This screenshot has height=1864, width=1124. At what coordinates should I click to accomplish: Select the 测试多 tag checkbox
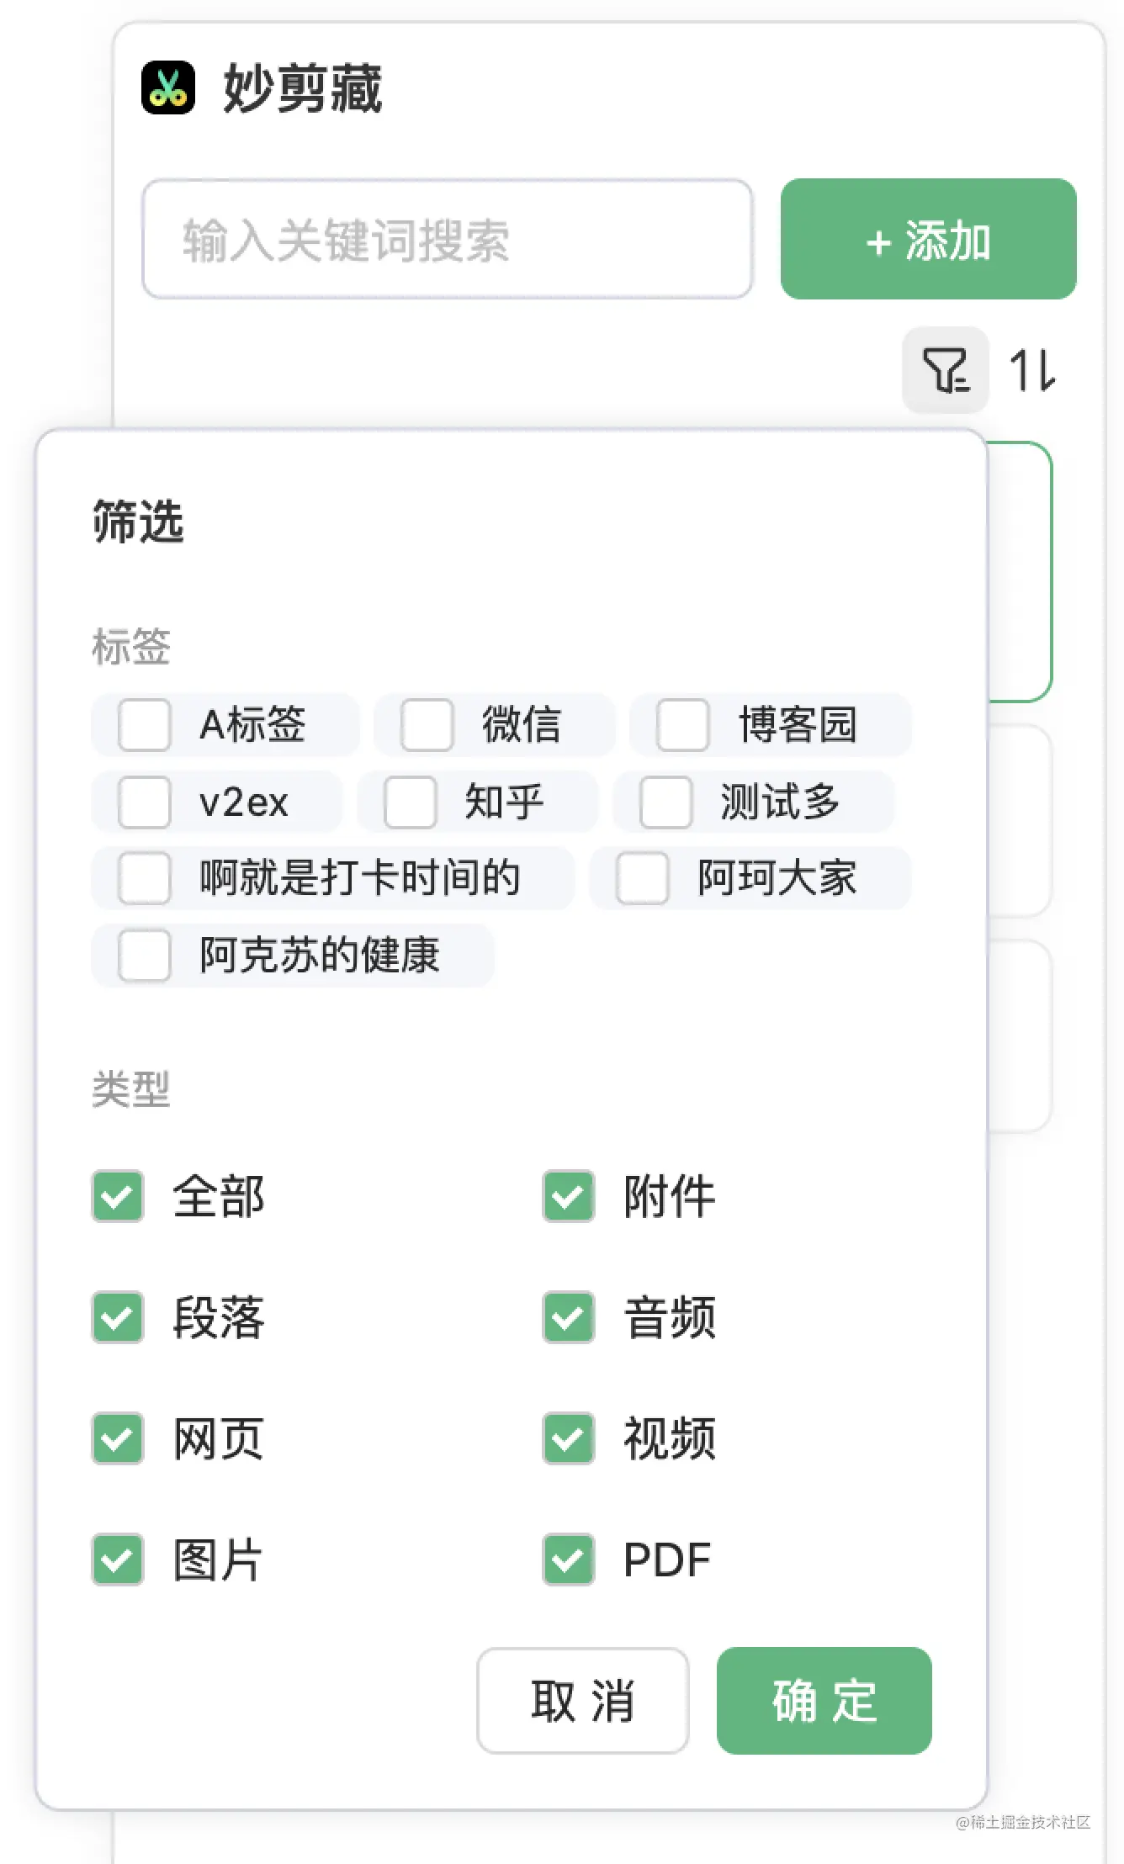coord(665,802)
